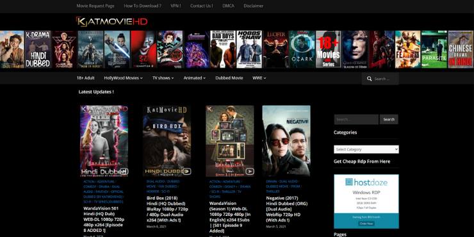The width and height of the screenshot is (474, 237).
Task: Open Dubbed Movie section
Action: (229, 78)
